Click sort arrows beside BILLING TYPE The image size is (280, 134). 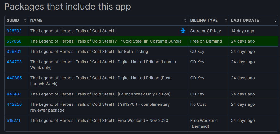[226, 20]
